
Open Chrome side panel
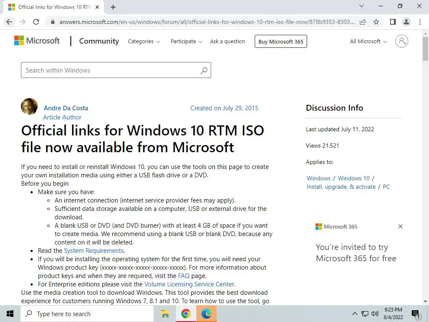393,22
